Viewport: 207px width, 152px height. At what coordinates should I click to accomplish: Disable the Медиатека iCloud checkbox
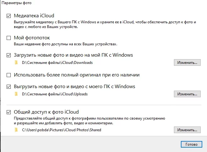click(9, 15)
